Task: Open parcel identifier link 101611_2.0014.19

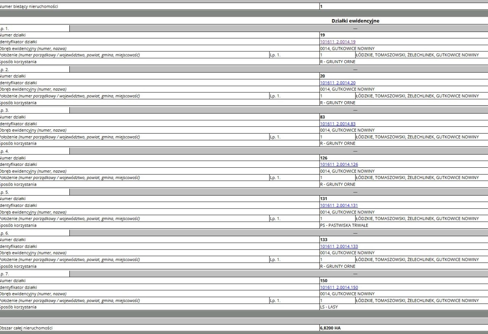Action: click(338, 42)
